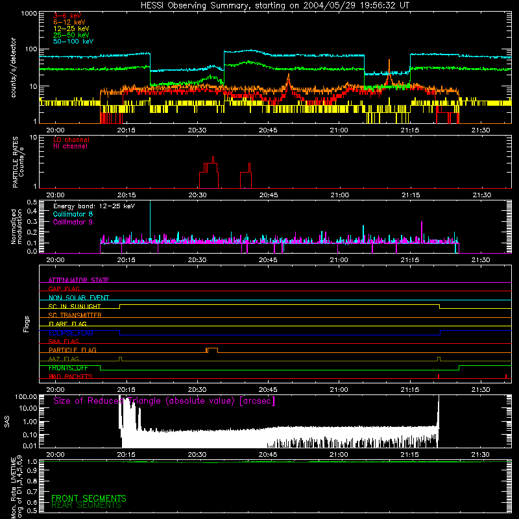Click the 100.00 tick label on SAS axis
The image size is (519, 519).
26,396
